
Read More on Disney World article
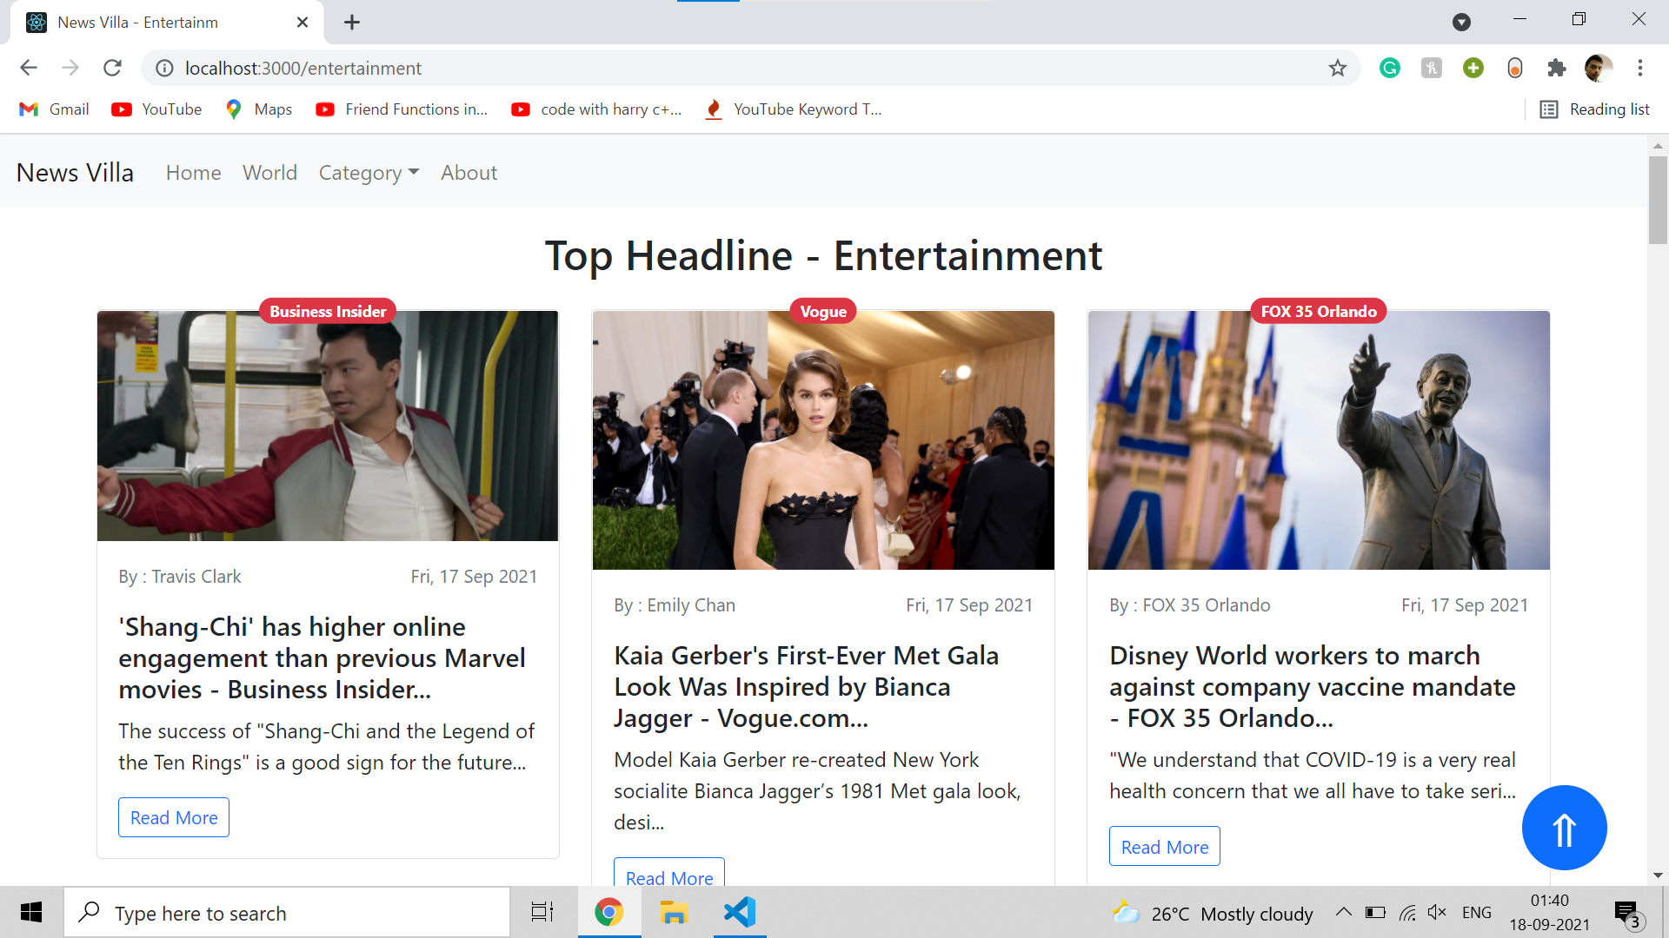[1164, 847]
